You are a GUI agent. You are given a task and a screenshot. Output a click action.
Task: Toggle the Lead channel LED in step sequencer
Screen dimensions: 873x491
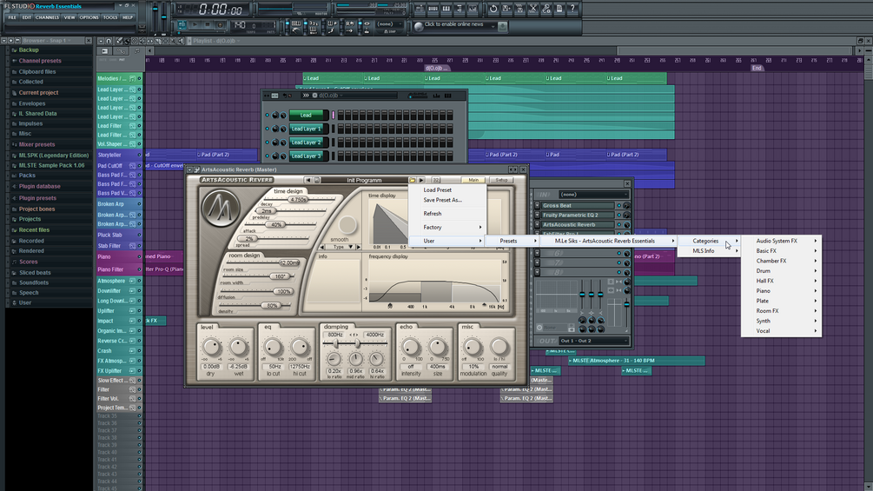268,116
